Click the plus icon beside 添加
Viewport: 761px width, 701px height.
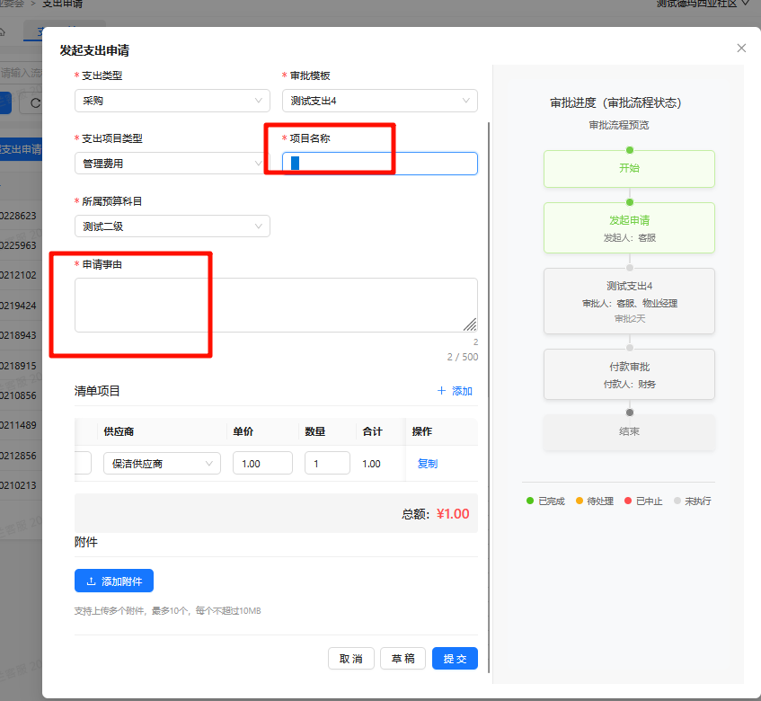point(441,391)
